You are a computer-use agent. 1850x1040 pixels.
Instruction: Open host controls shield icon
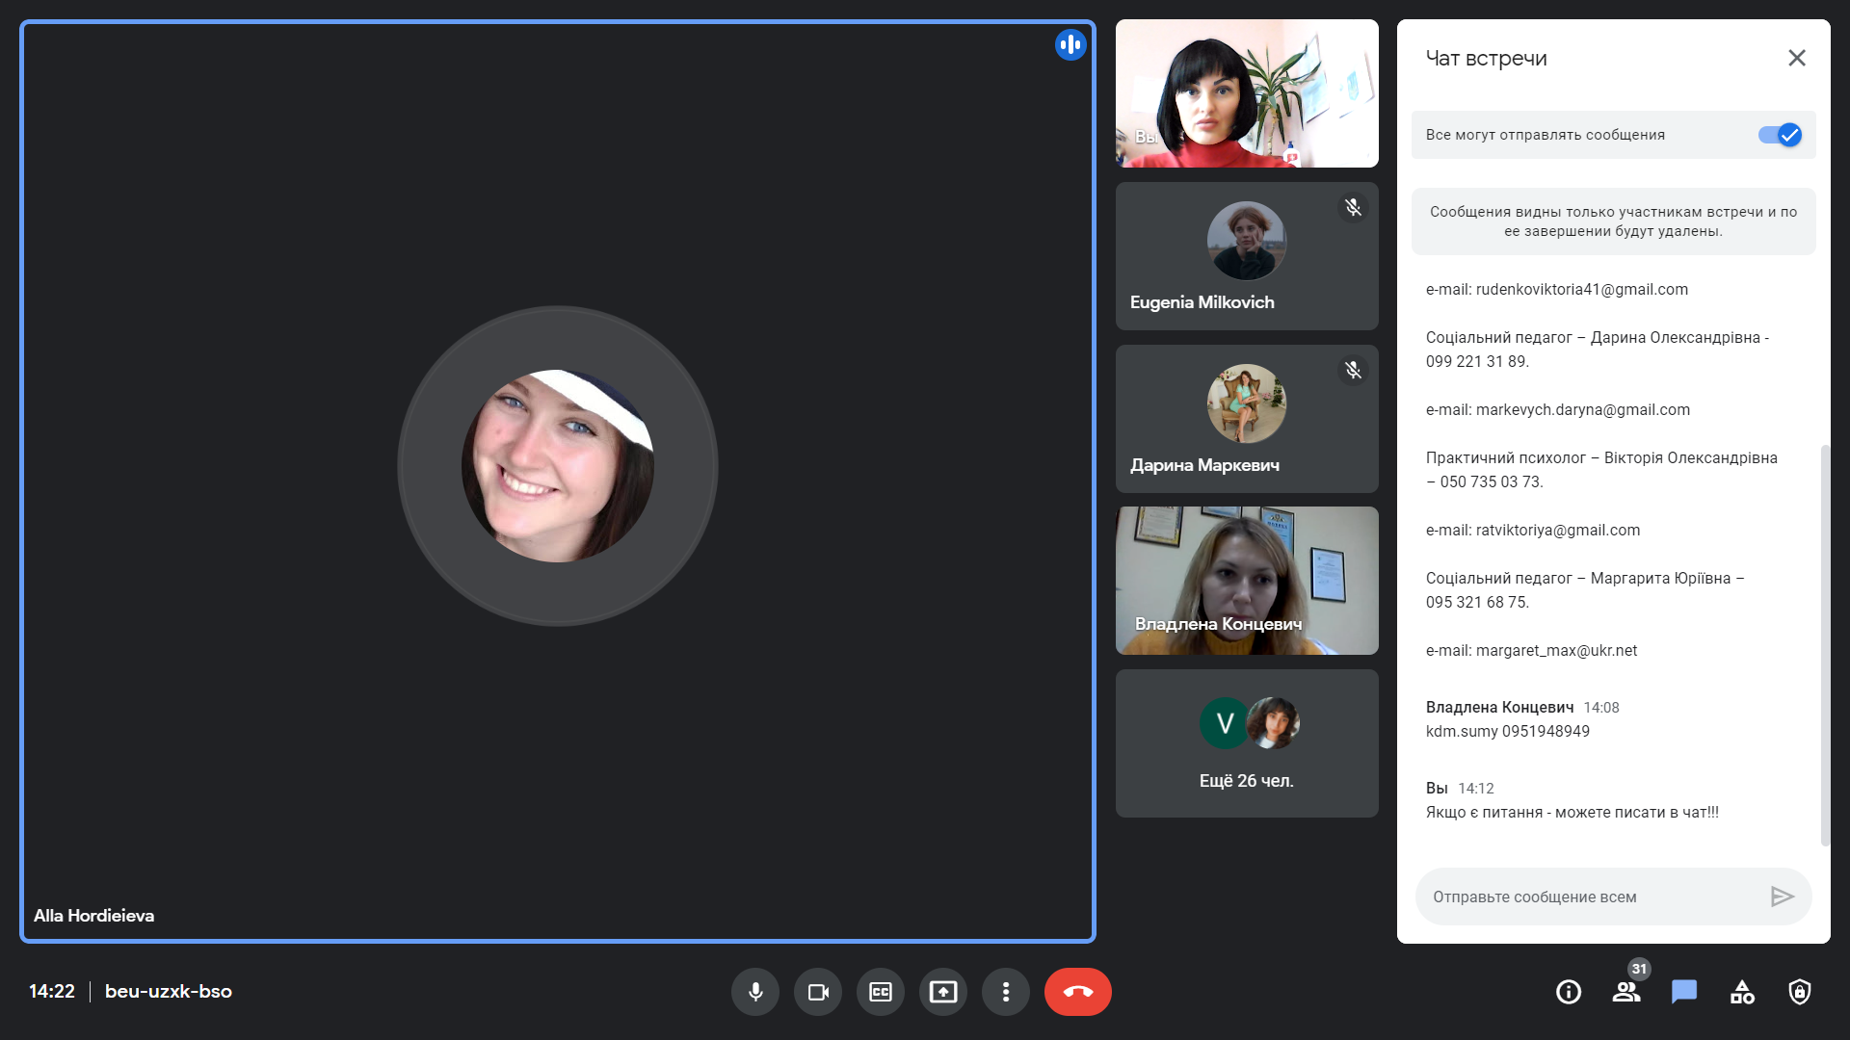(x=1800, y=992)
